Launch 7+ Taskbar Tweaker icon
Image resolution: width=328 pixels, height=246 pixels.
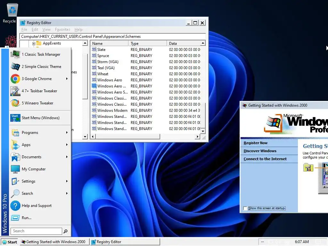coord(15,91)
